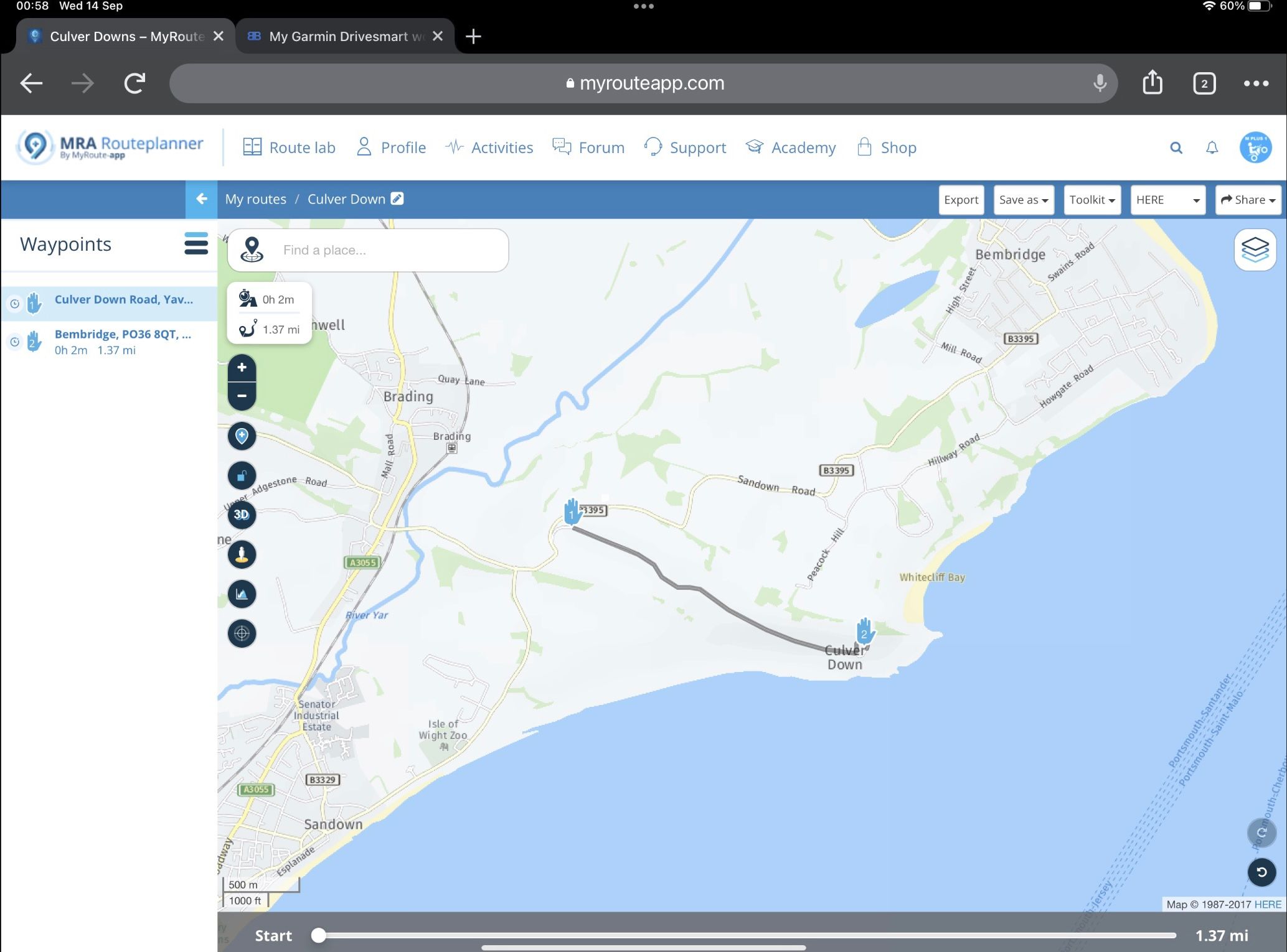Click clock icon beside waypoint 2
Image resolution: width=1287 pixels, height=952 pixels.
tap(14, 342)
